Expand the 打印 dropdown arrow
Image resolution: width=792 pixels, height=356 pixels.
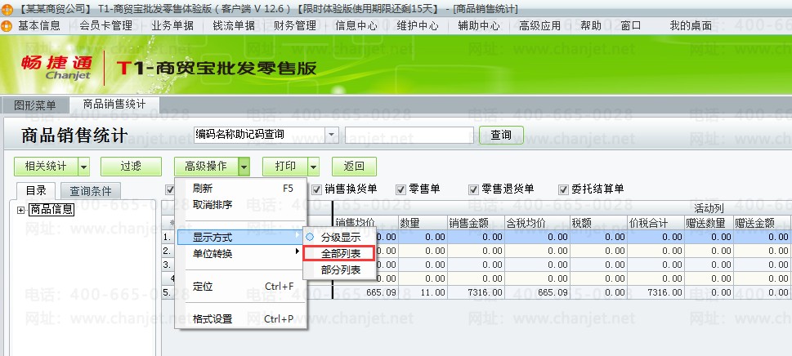[x=314, y=166]
